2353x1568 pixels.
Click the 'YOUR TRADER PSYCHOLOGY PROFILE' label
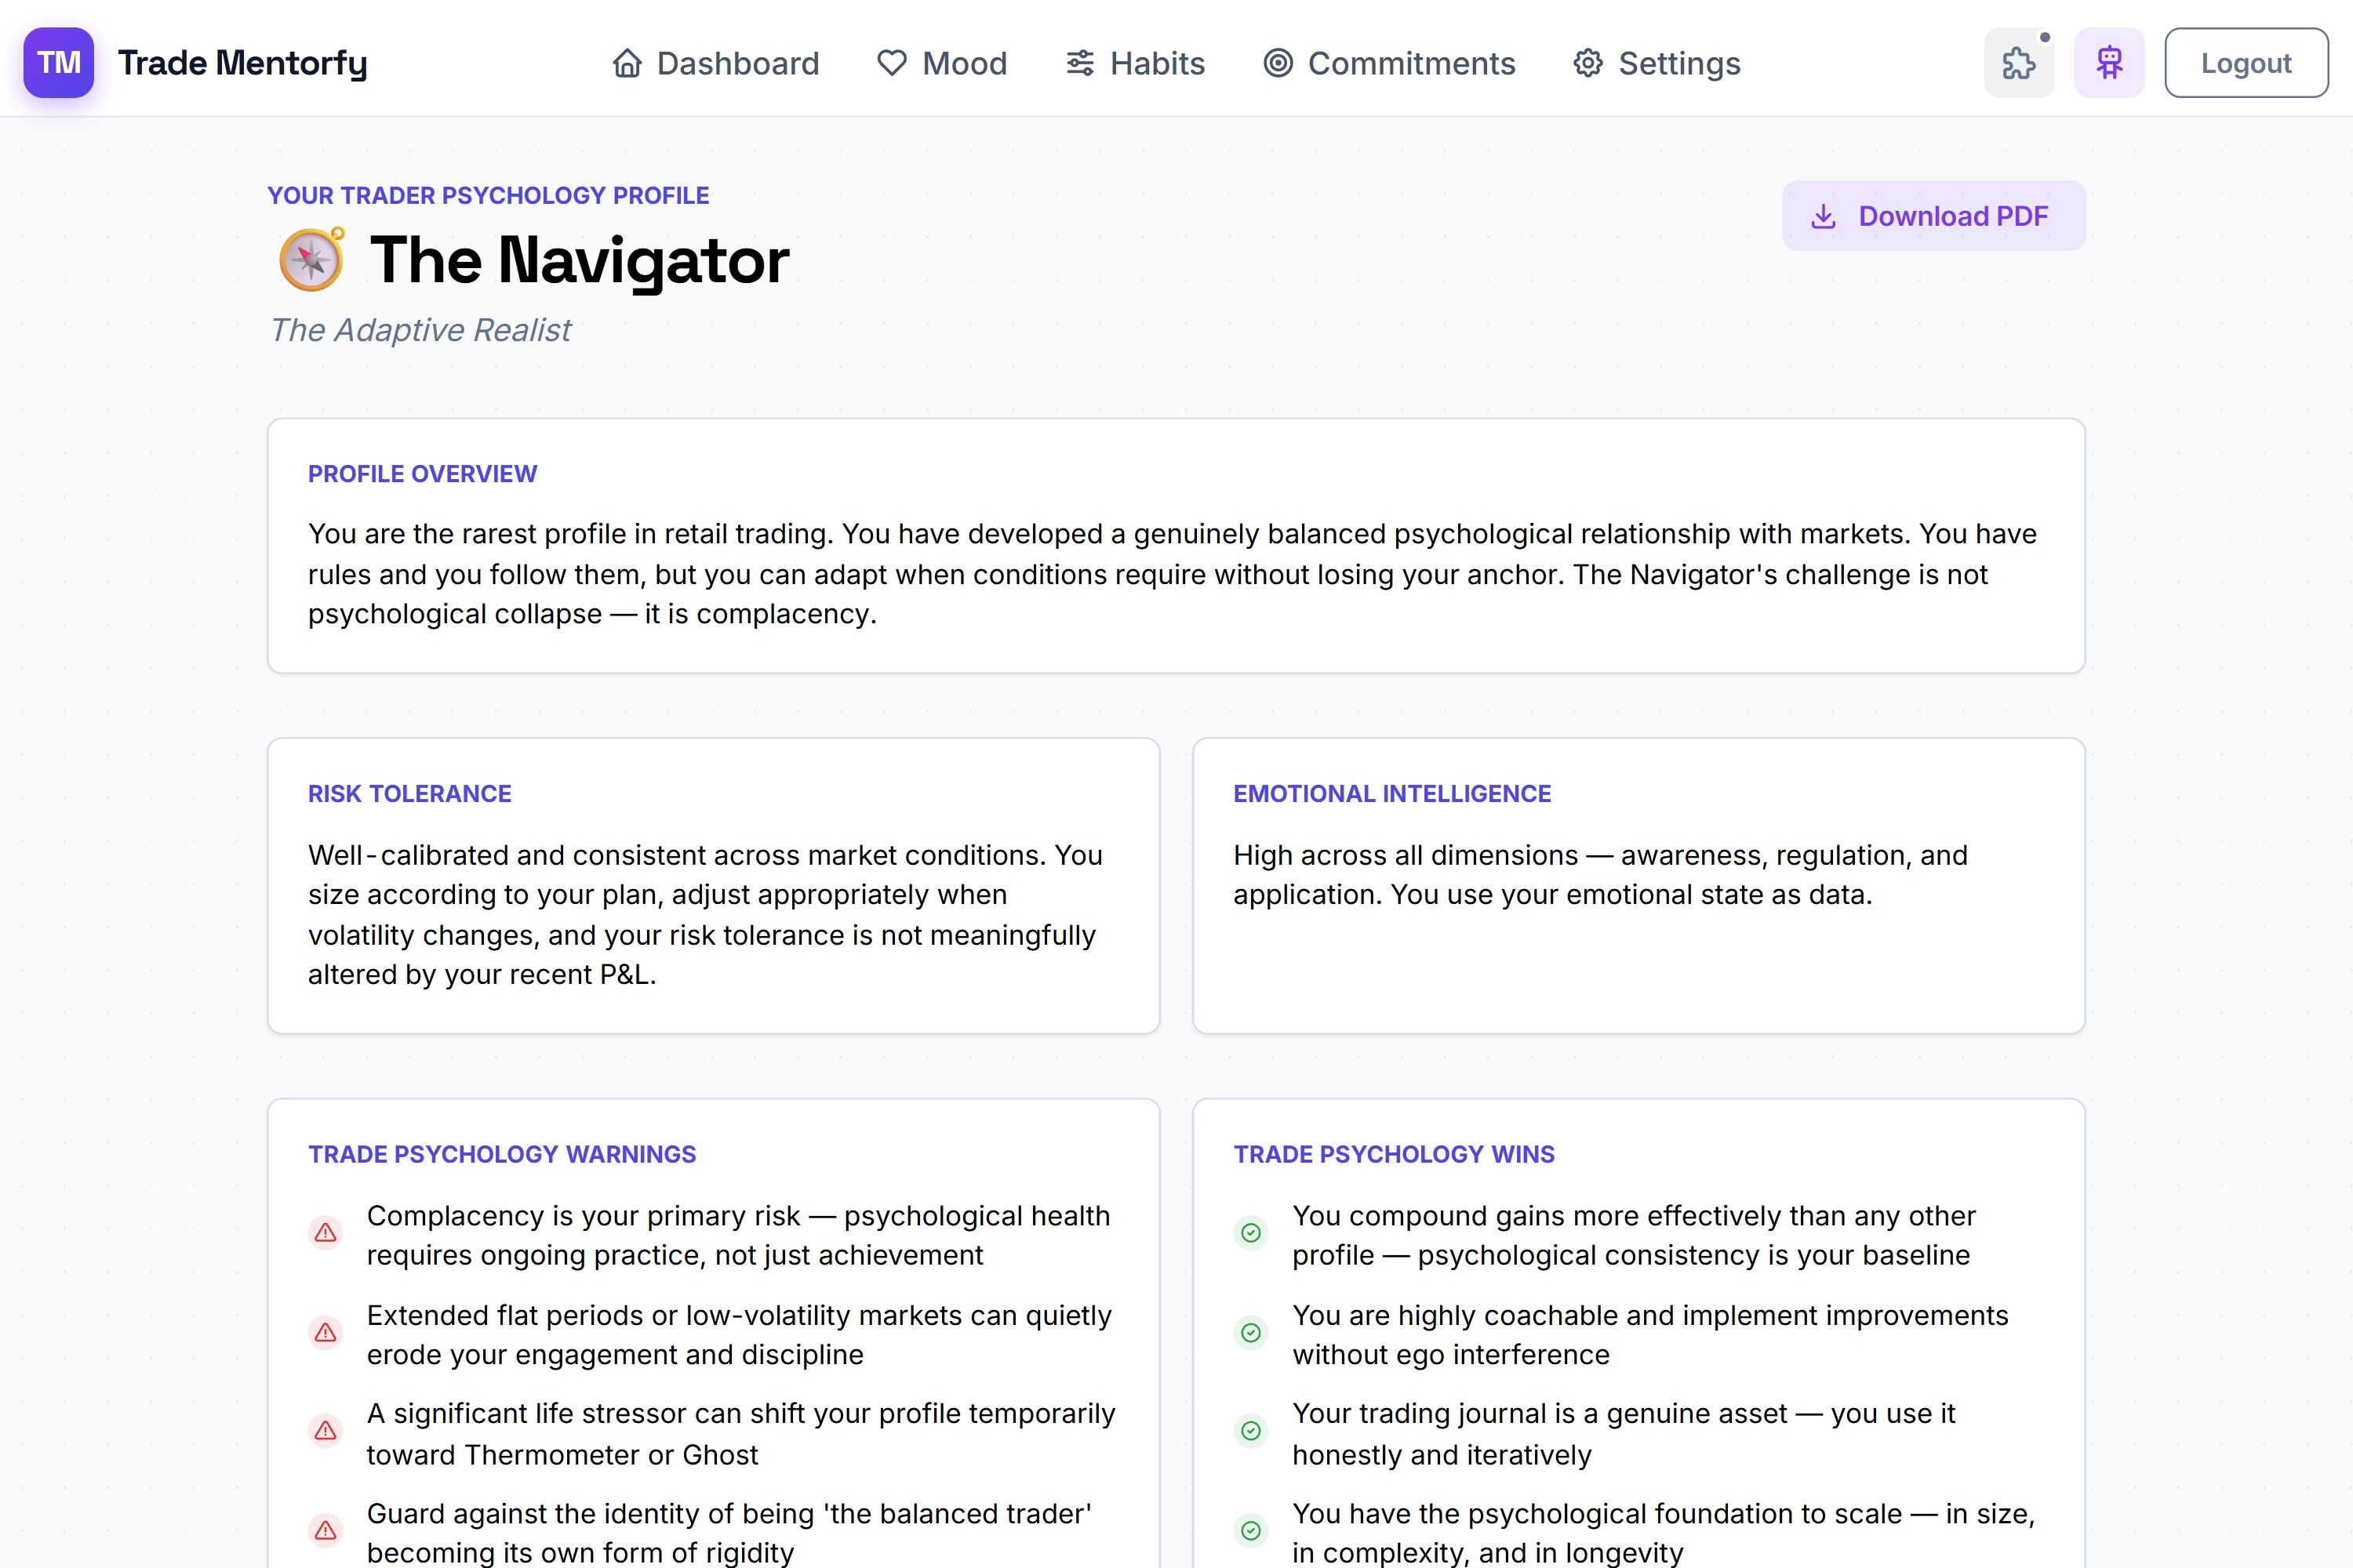[x=488, y=196]
